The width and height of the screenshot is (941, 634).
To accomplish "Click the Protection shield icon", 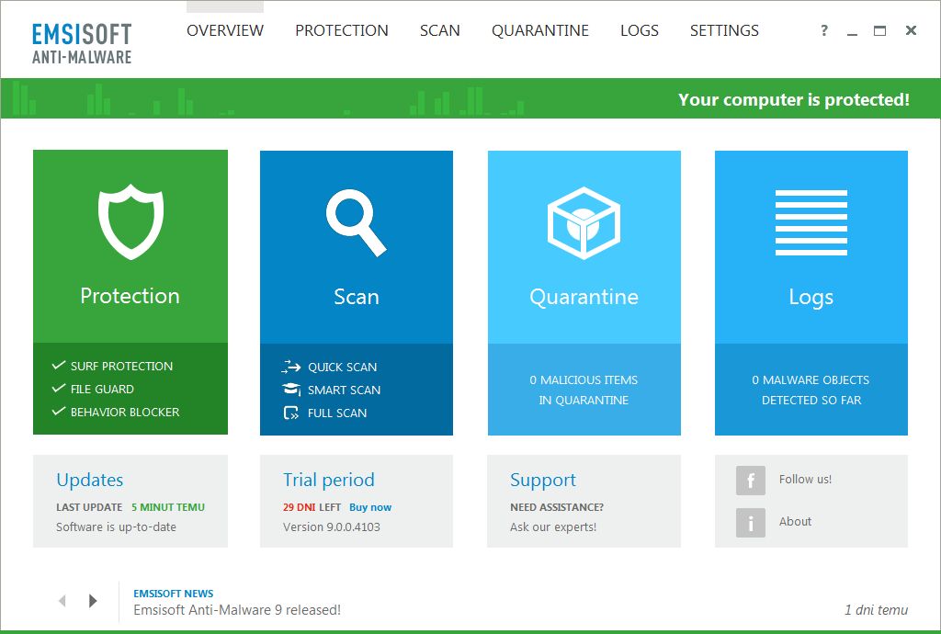I will 130,221.
